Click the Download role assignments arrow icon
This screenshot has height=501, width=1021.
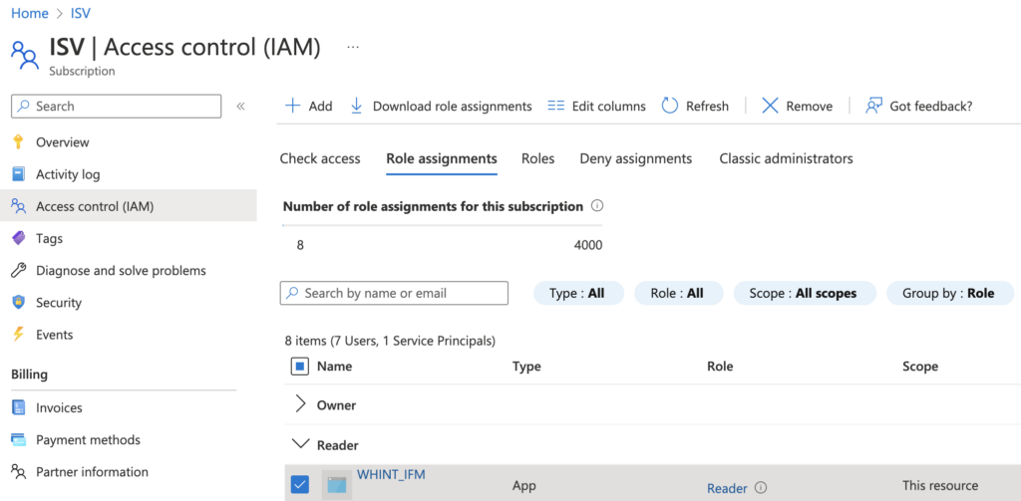pos(356,106)
